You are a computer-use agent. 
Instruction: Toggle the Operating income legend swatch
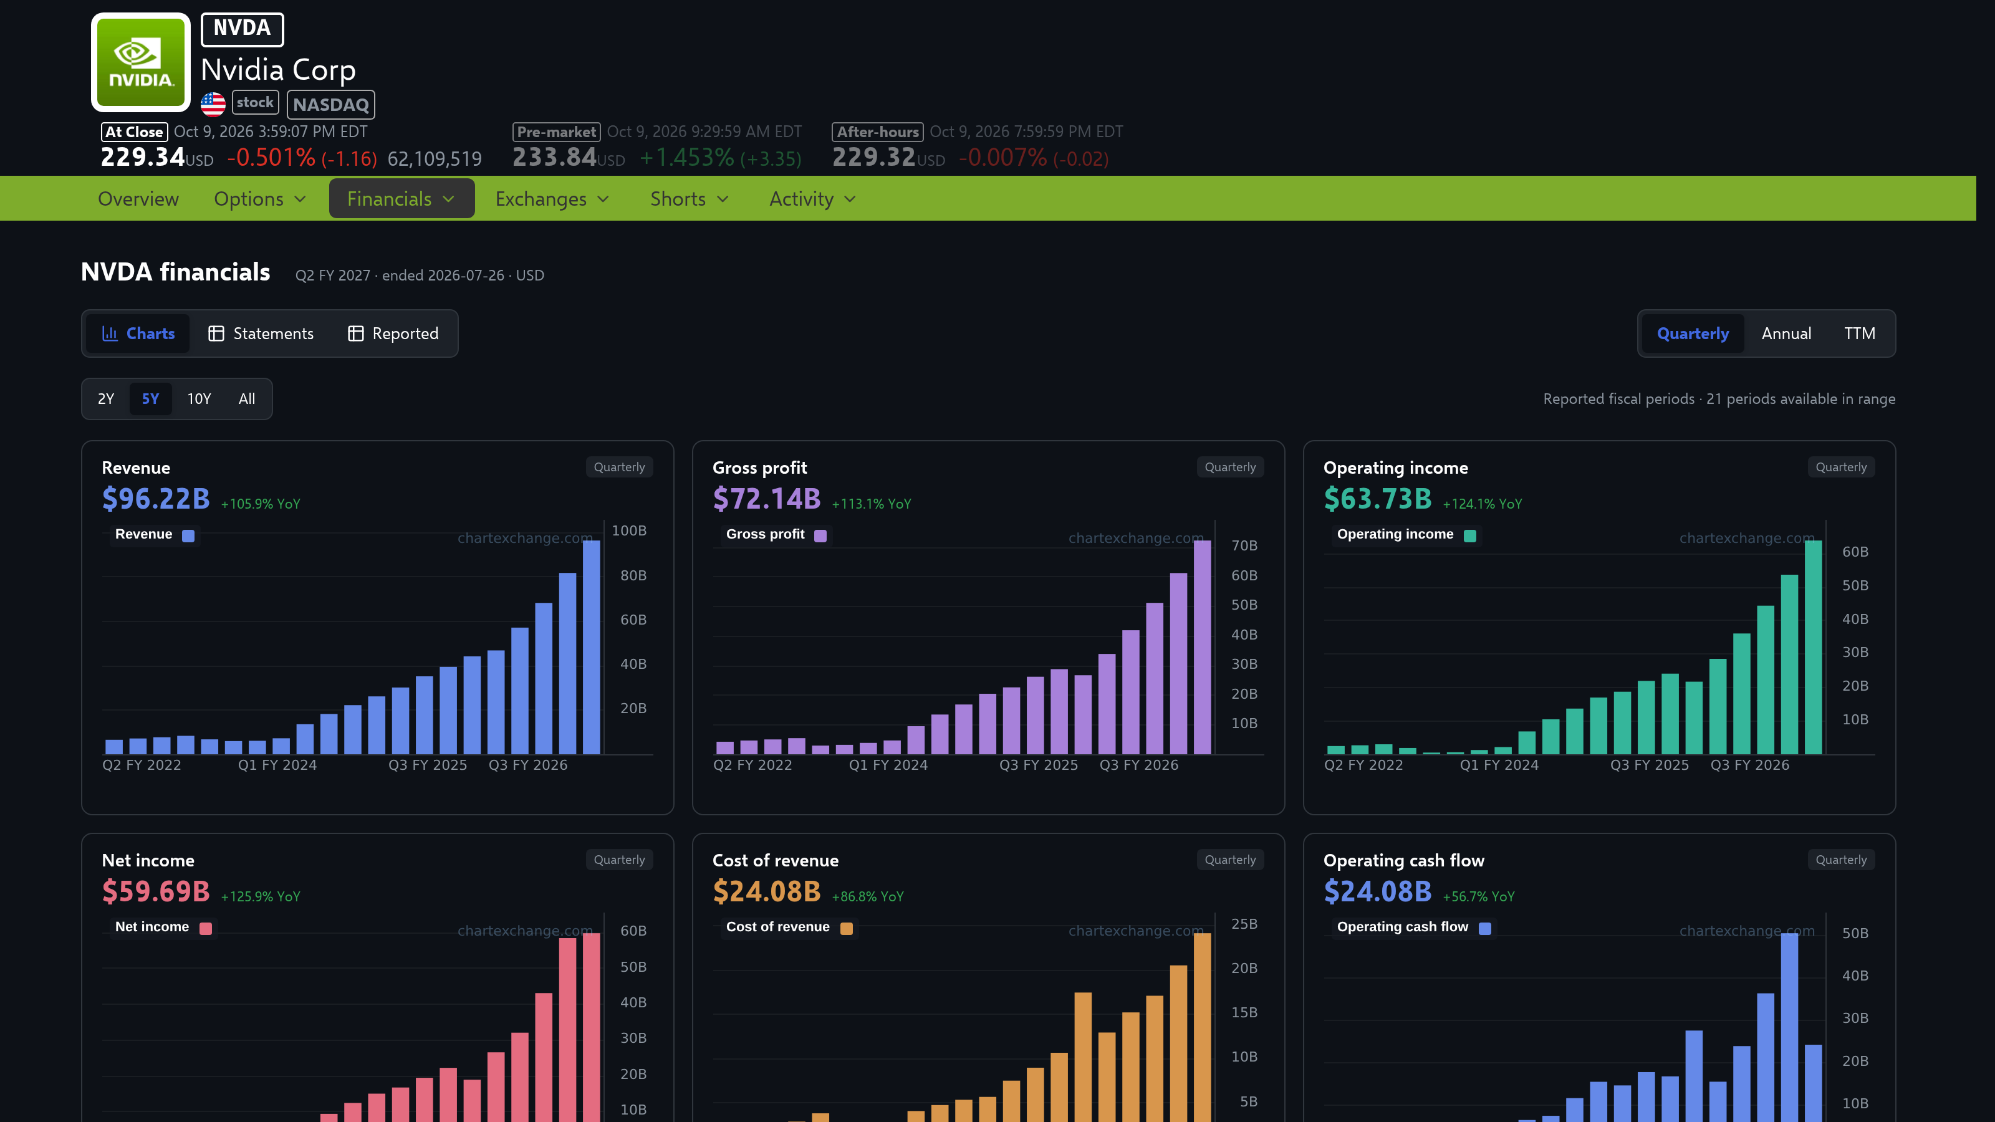click(1470, 535)
